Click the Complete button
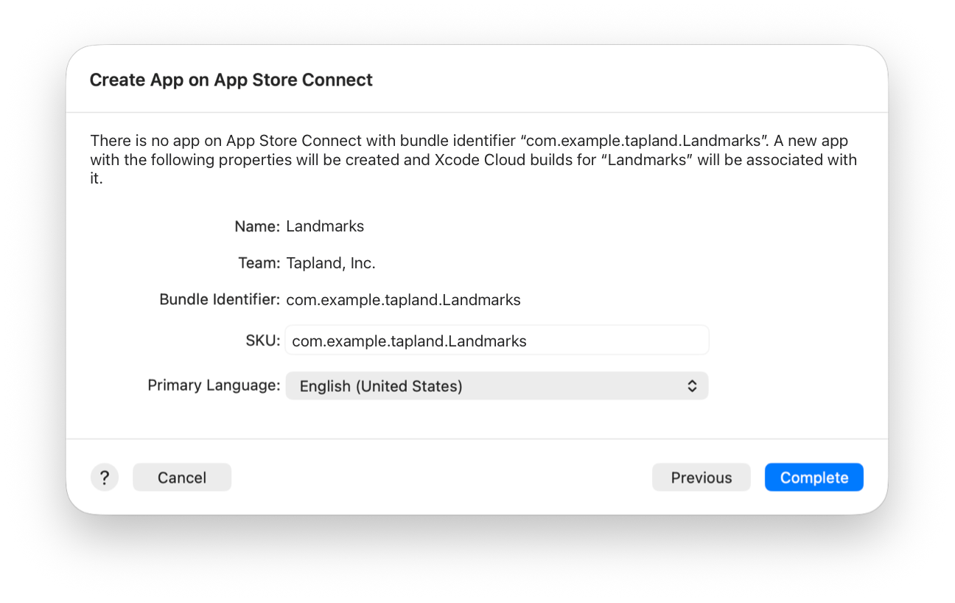The image size is (955, 603). coord(814,477)
